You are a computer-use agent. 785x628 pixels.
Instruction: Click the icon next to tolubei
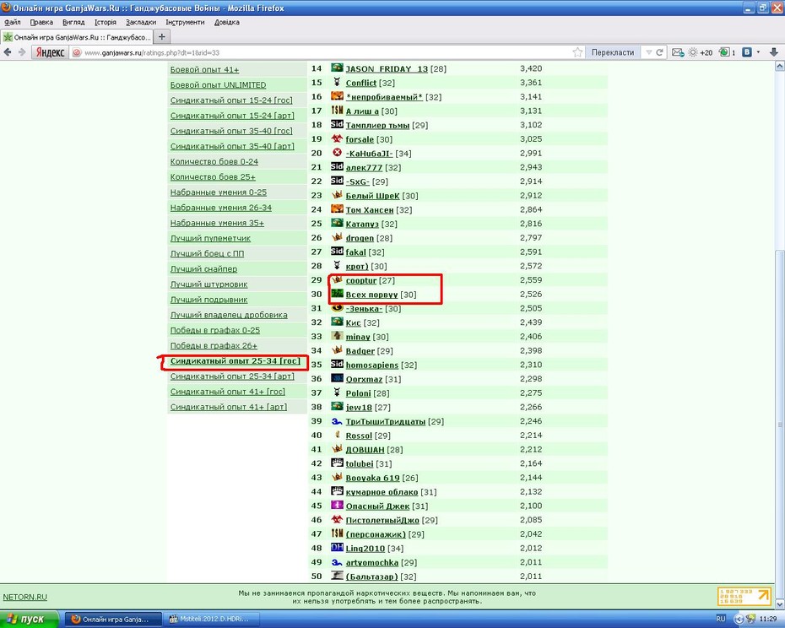pyautogui.click(x=337, y=463)
